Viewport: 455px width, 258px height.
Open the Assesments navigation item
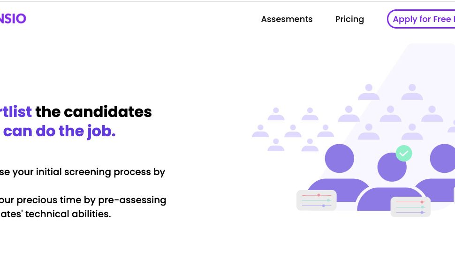tap(287, 19)
